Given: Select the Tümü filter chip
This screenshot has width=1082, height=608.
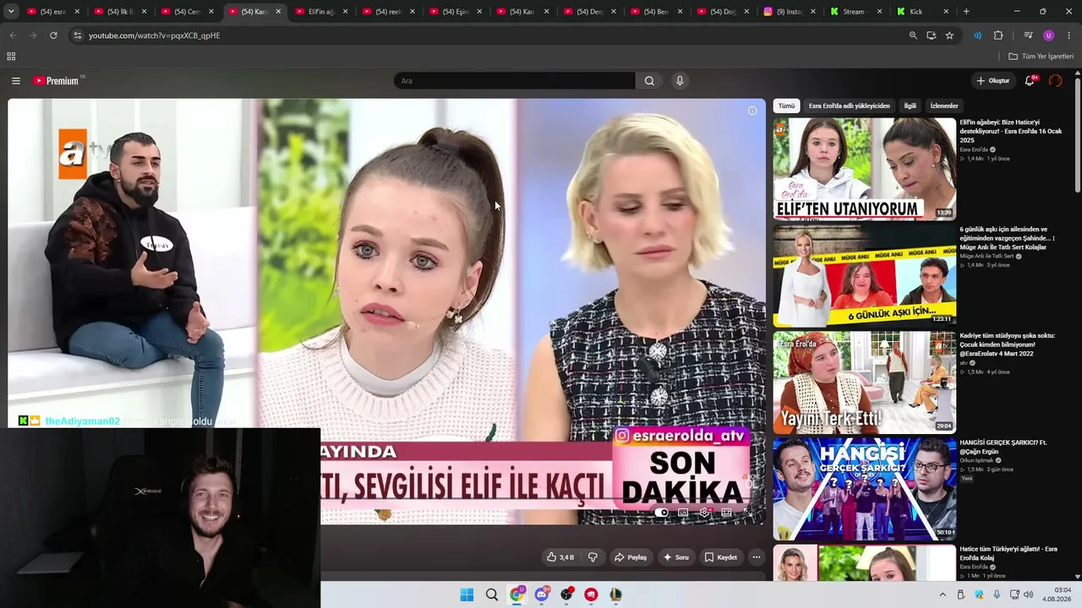Looking at the screenshot, I should tap(787, 106).
